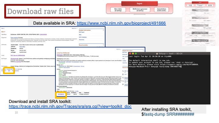Open the Homo sapiens organism link
Screen dimensions: 219x123
click(14, 38)
